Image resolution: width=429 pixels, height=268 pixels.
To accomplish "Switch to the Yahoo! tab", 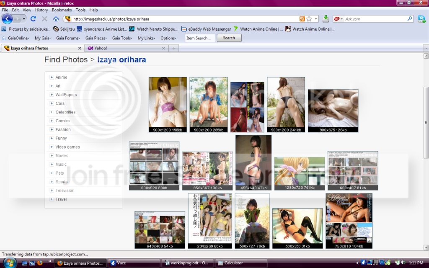I will 126,48.
